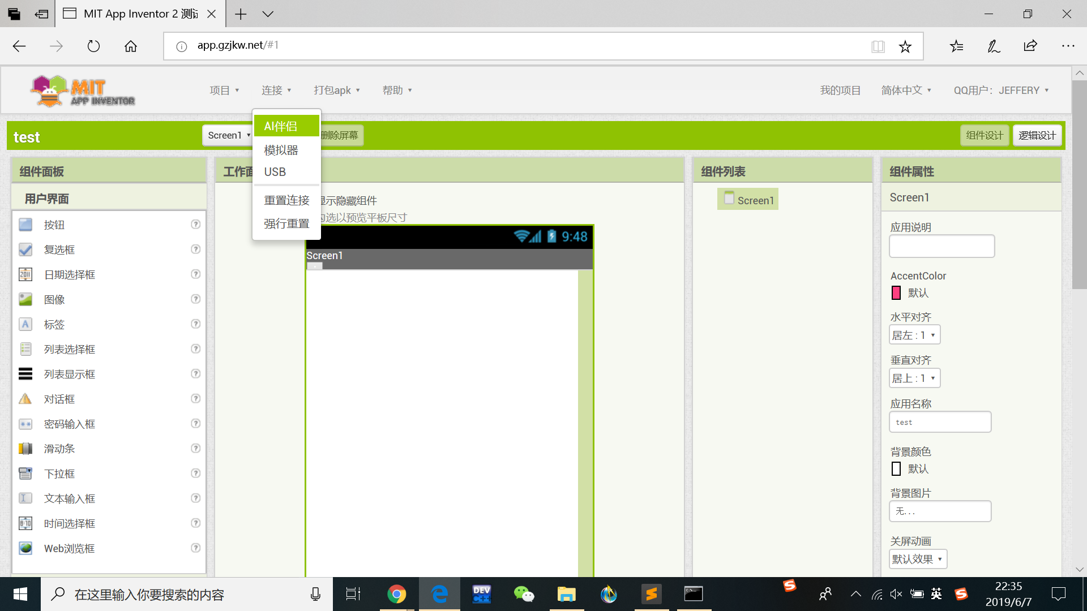The image size is (1087, 611).
Task: Select the image (图像) component icon
Action: (25, 299)
